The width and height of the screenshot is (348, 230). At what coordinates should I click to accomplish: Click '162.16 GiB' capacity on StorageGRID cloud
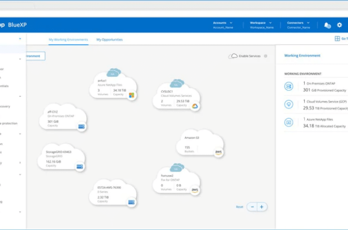pyautogui.click(x=53, y=162)
